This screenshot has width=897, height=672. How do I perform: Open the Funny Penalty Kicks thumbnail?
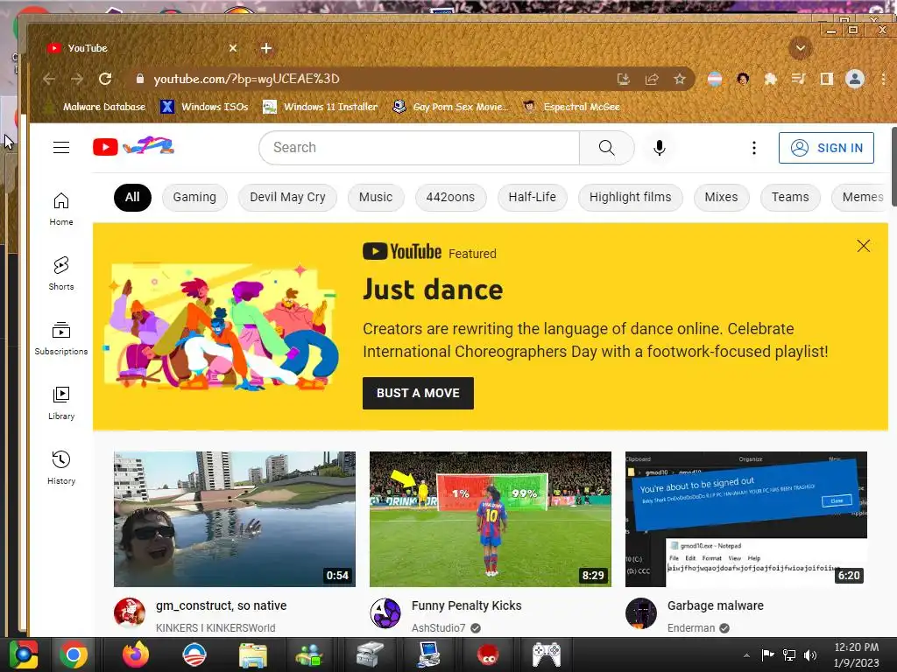[491, 519]
